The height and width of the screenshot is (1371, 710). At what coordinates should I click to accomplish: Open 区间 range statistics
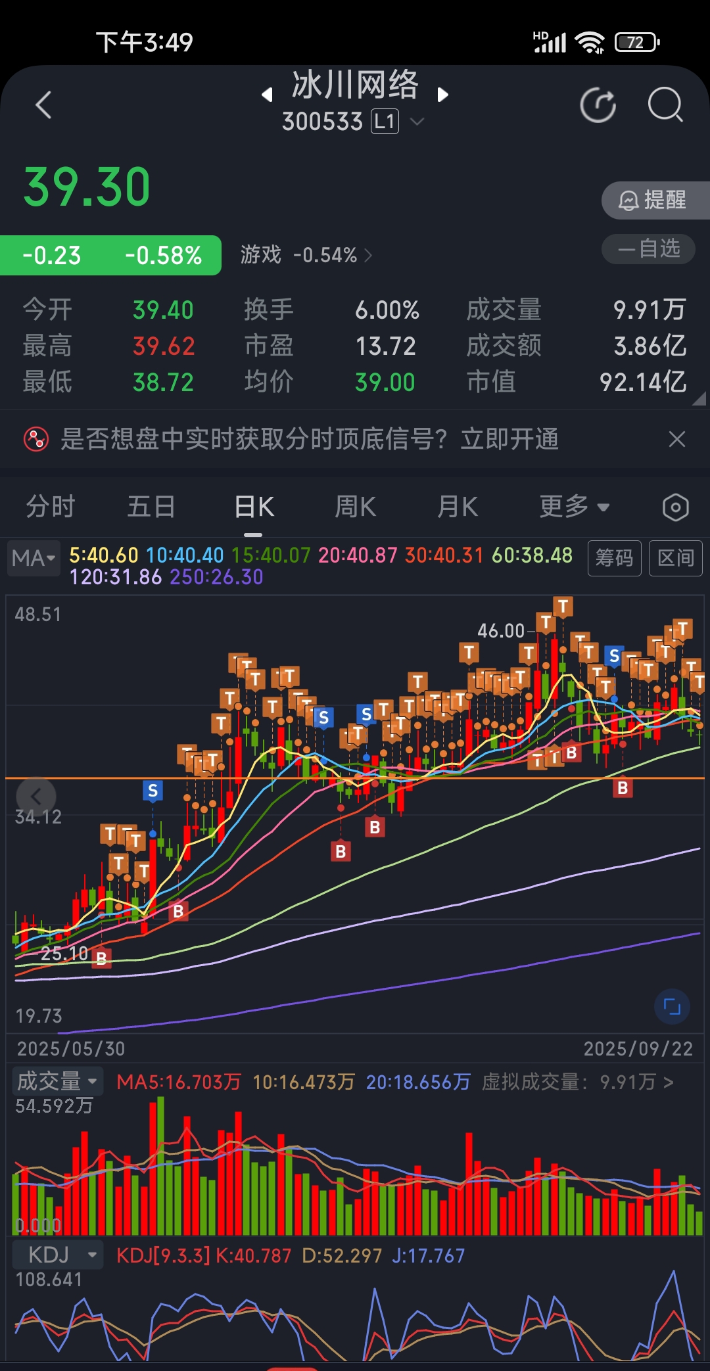coord(676,558)
